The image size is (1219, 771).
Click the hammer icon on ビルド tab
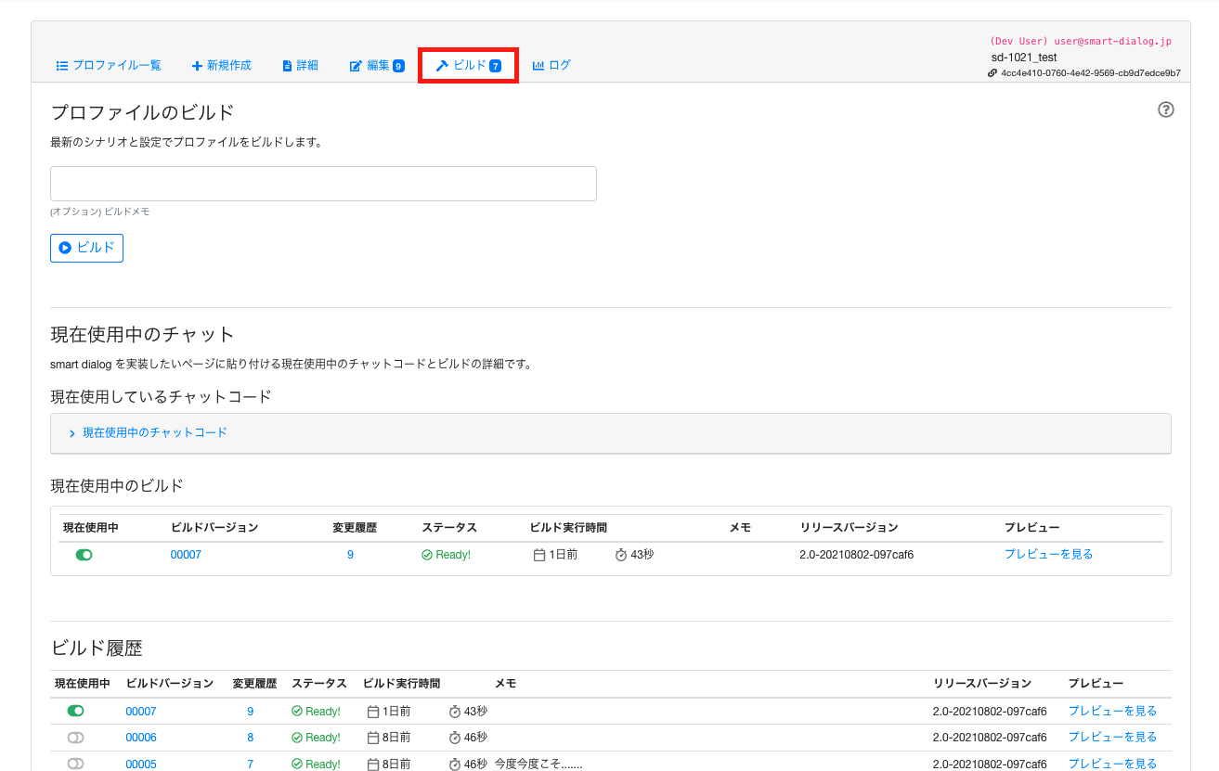tap(443, 66)
